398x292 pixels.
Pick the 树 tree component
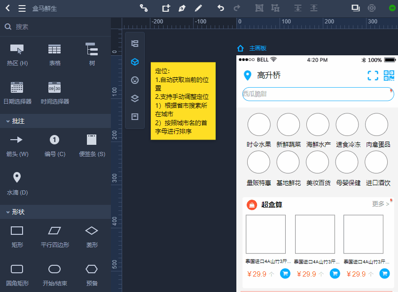(x=92, y=54)
